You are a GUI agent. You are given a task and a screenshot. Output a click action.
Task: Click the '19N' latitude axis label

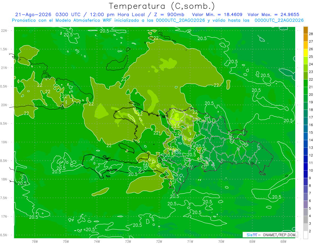click(4, 142)
